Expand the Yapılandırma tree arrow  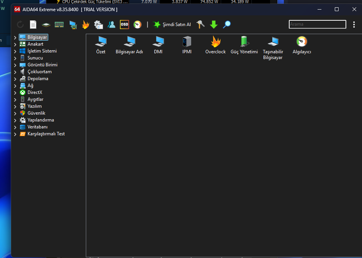[15, 121]
